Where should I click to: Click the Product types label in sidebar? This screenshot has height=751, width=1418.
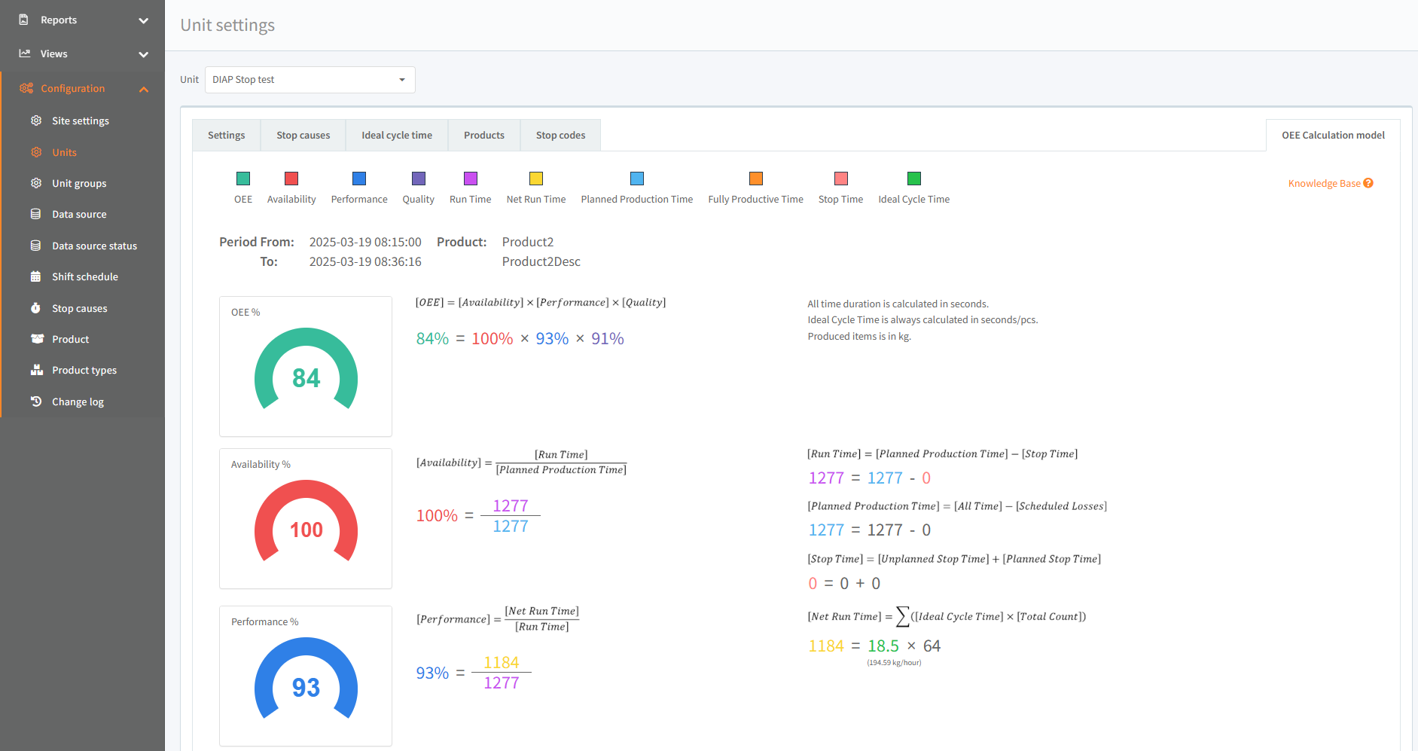84,371
